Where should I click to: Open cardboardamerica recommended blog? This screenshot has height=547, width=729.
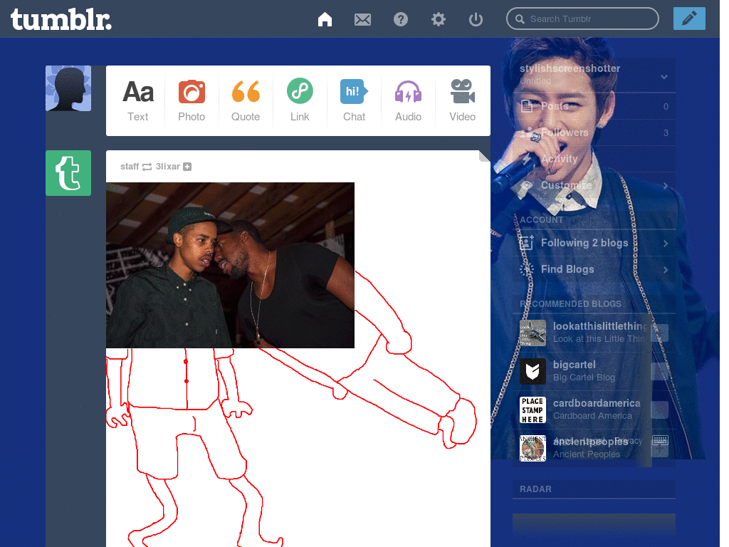point(597,403)
